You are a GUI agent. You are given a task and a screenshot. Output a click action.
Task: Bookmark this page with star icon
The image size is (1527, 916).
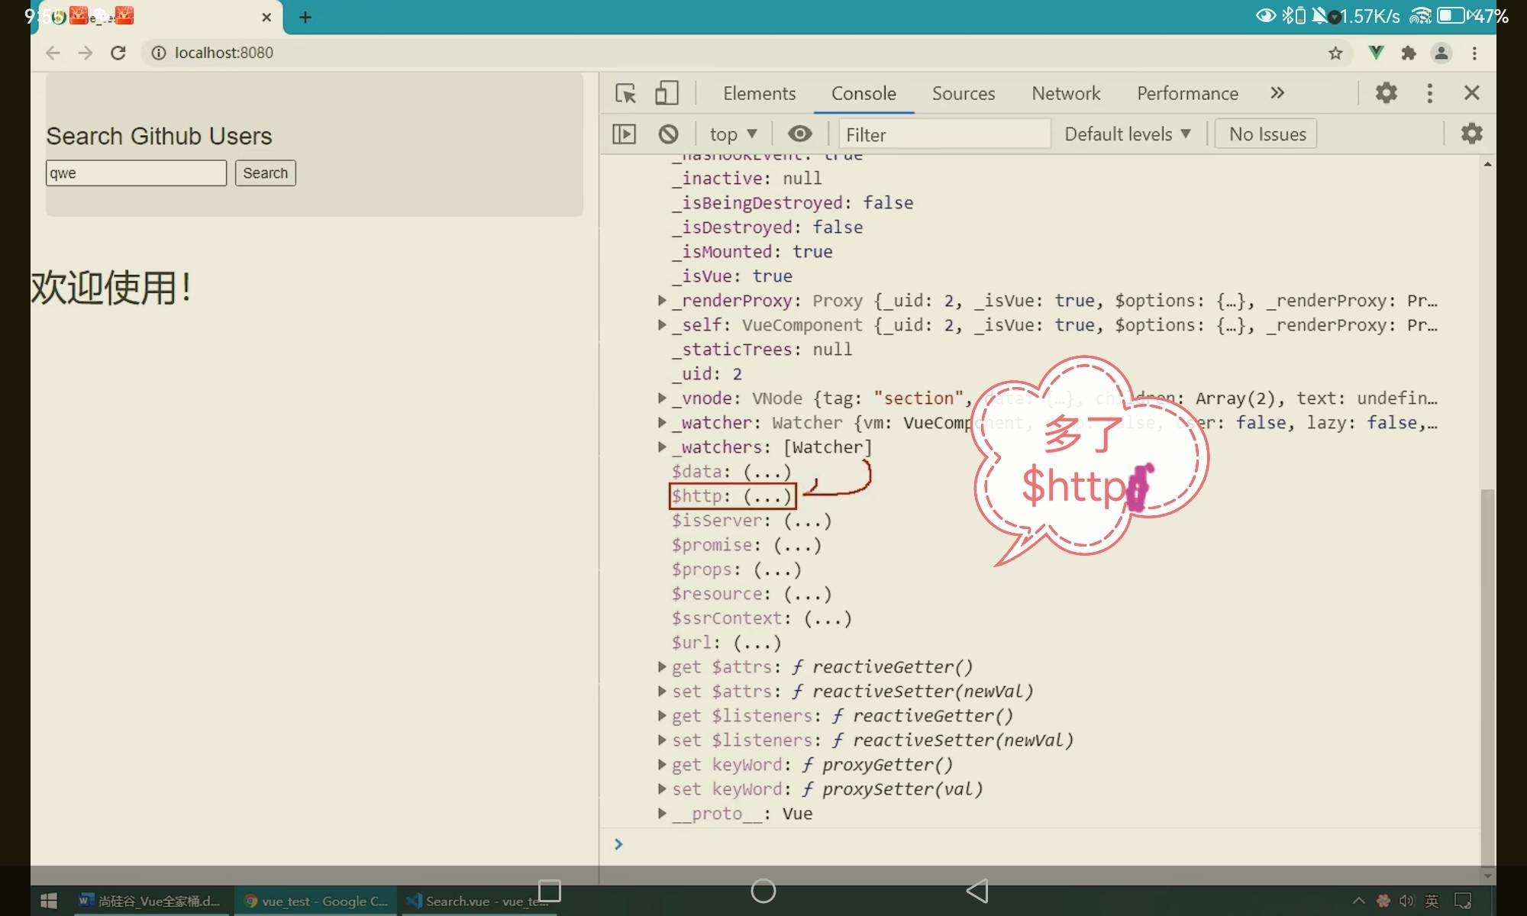click(1335, 53)
